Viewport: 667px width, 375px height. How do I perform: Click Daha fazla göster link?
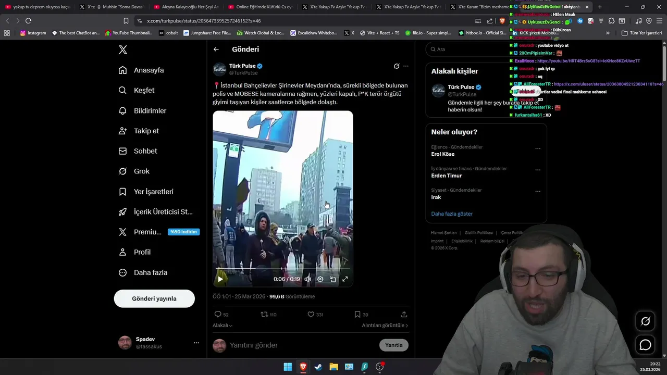(452, 214)
